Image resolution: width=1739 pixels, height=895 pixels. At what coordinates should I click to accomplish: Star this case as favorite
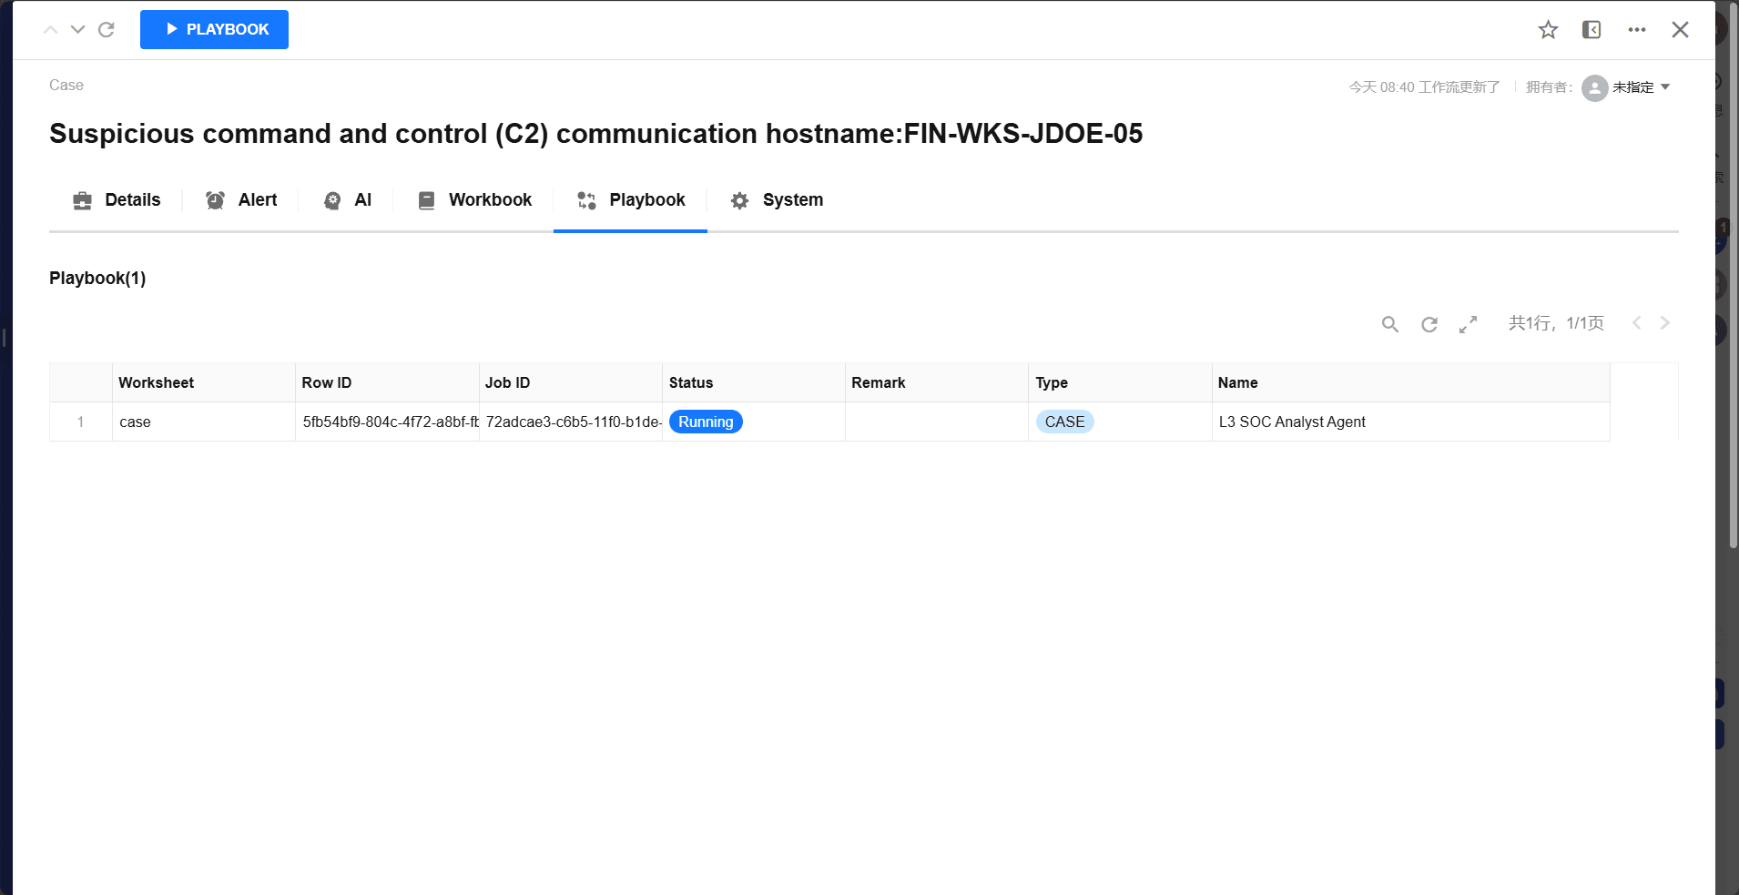(1548, 30)
